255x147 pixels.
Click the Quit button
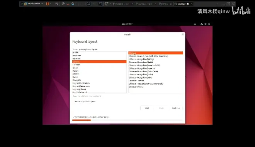pyautogui.click(x=147, y=108)
